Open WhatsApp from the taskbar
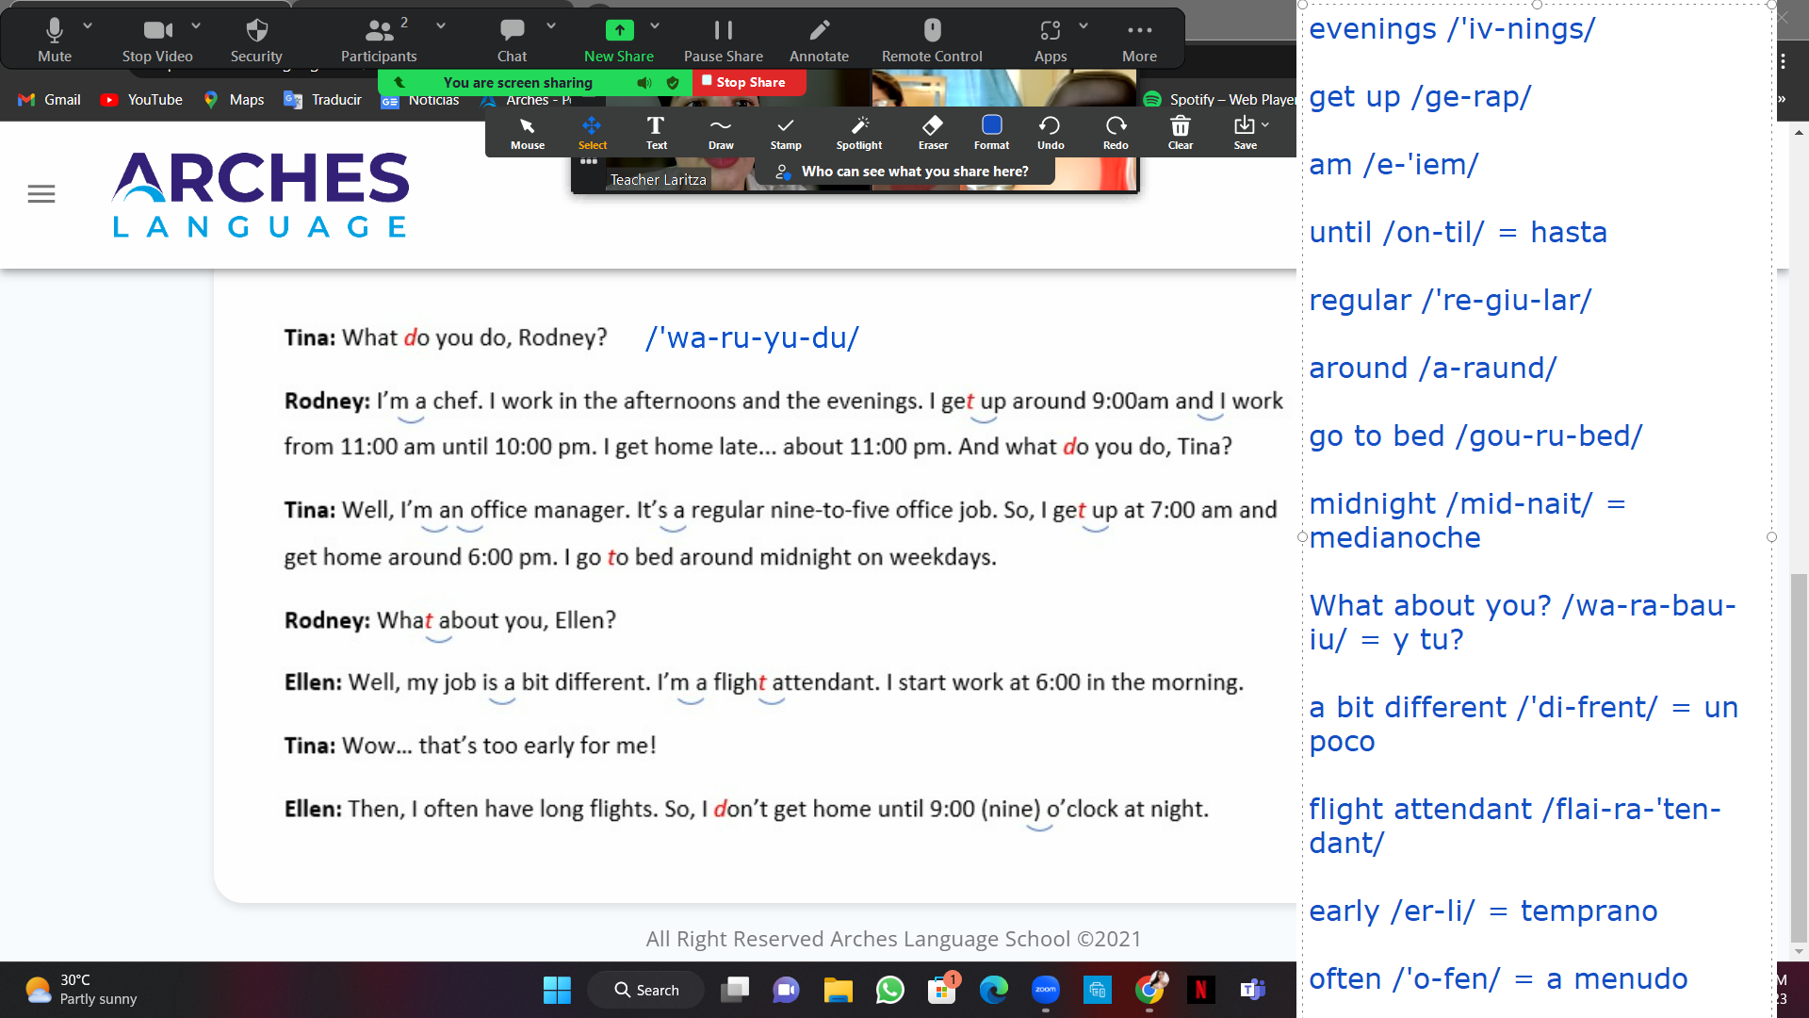1809x1018 pixels. click(x=890, y=990)
